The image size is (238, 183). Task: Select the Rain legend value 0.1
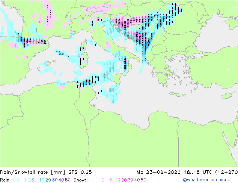[16, 180]
